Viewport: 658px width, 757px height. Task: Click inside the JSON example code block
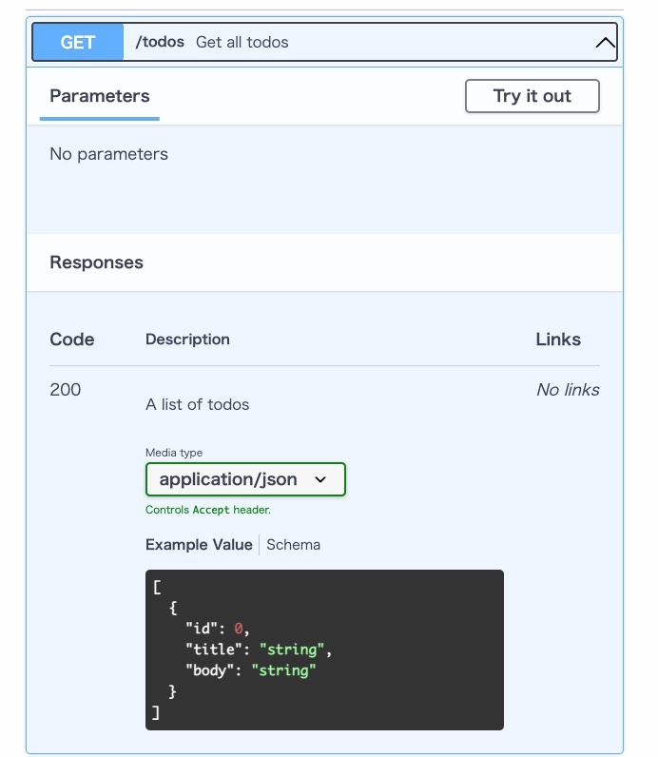(x=324, y=650)
